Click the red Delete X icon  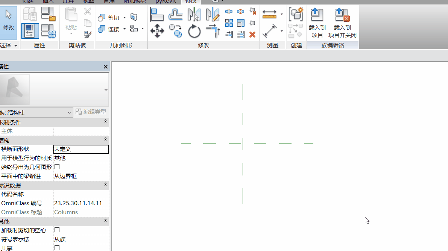[x=252, y=35]
